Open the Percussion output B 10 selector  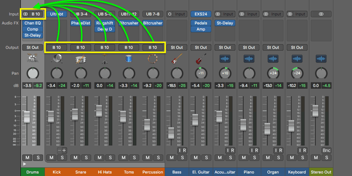(152, 47)
